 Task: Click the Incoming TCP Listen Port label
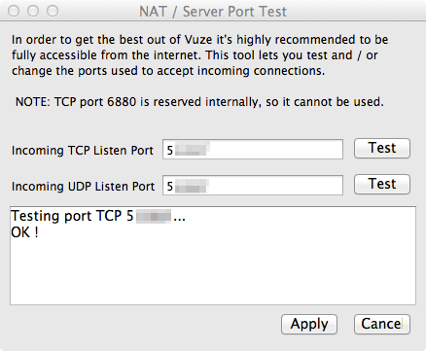[83, 151]
